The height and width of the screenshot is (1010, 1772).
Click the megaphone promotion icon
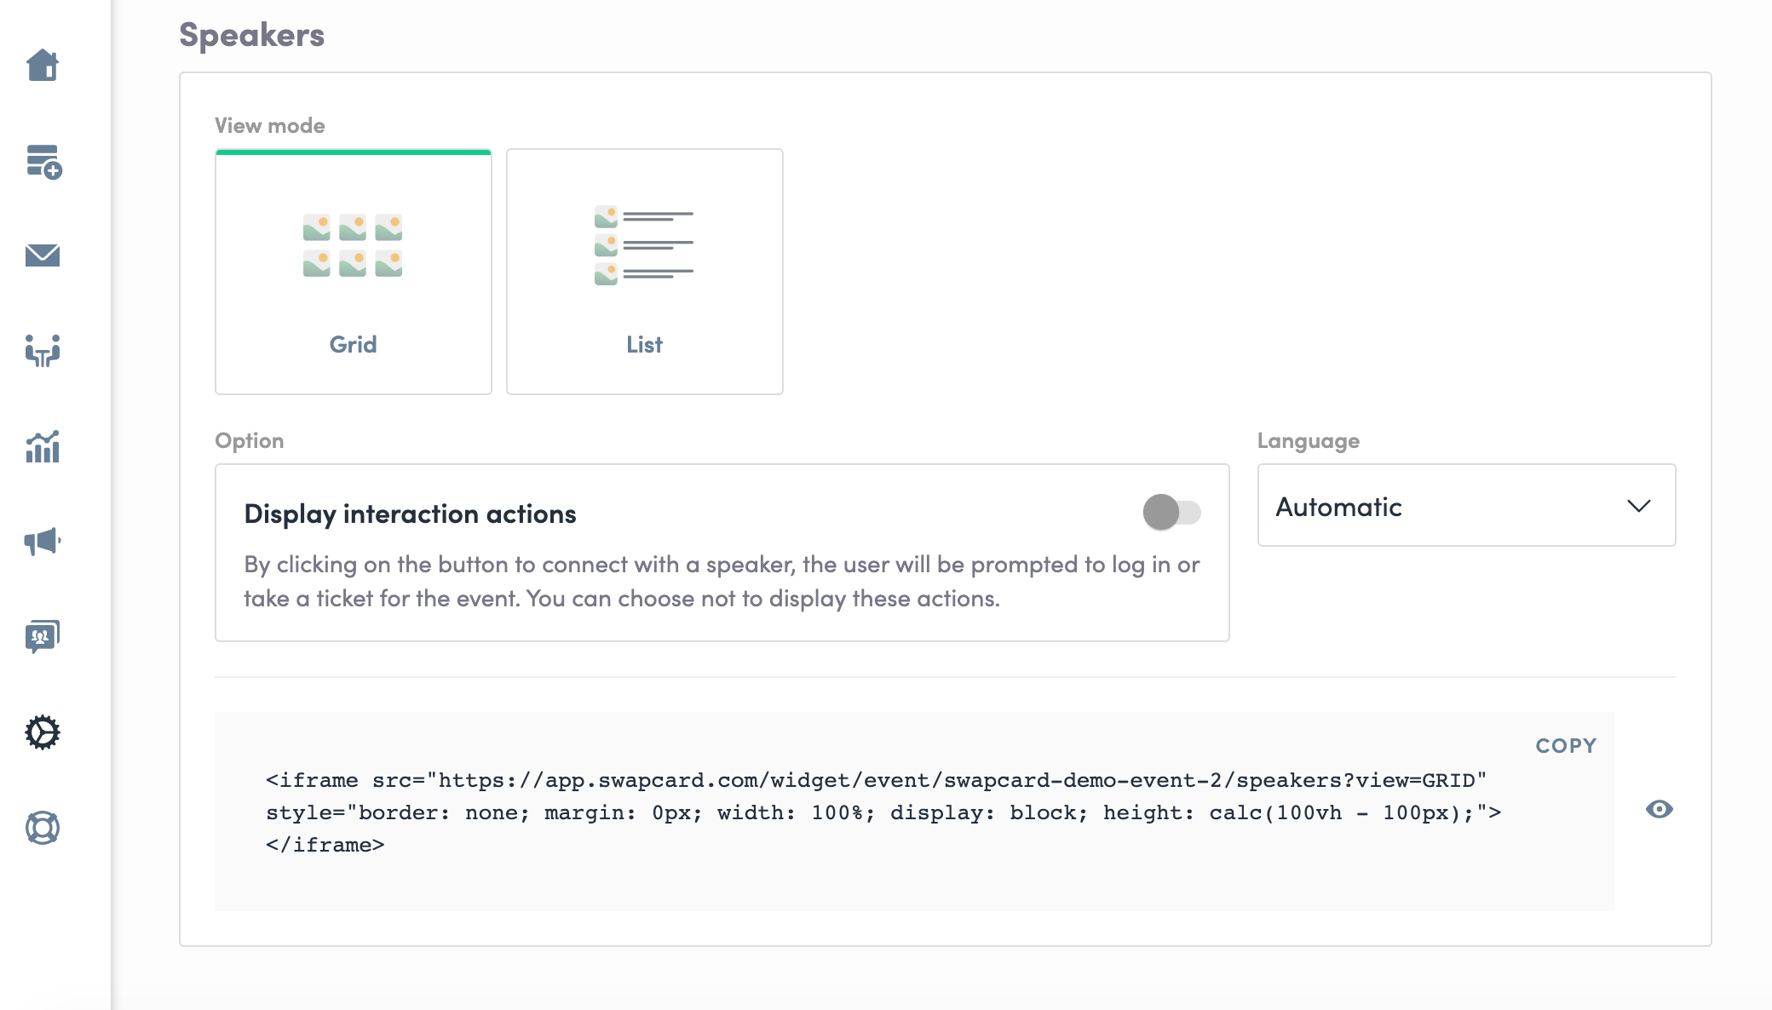(43, 542)
